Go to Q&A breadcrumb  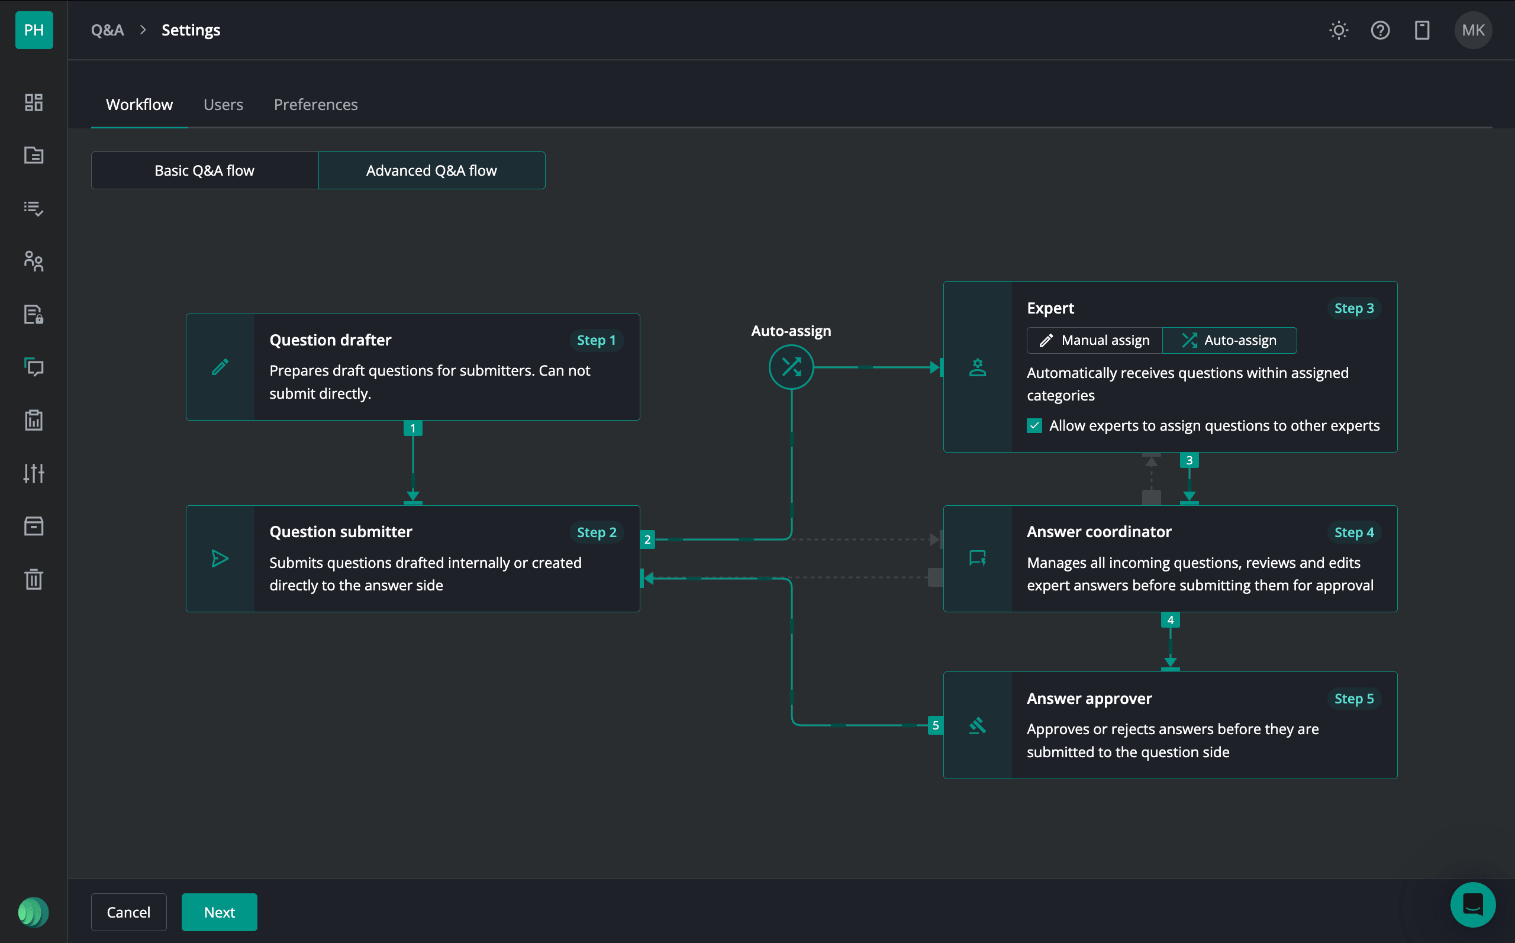[x=107, y=30]
